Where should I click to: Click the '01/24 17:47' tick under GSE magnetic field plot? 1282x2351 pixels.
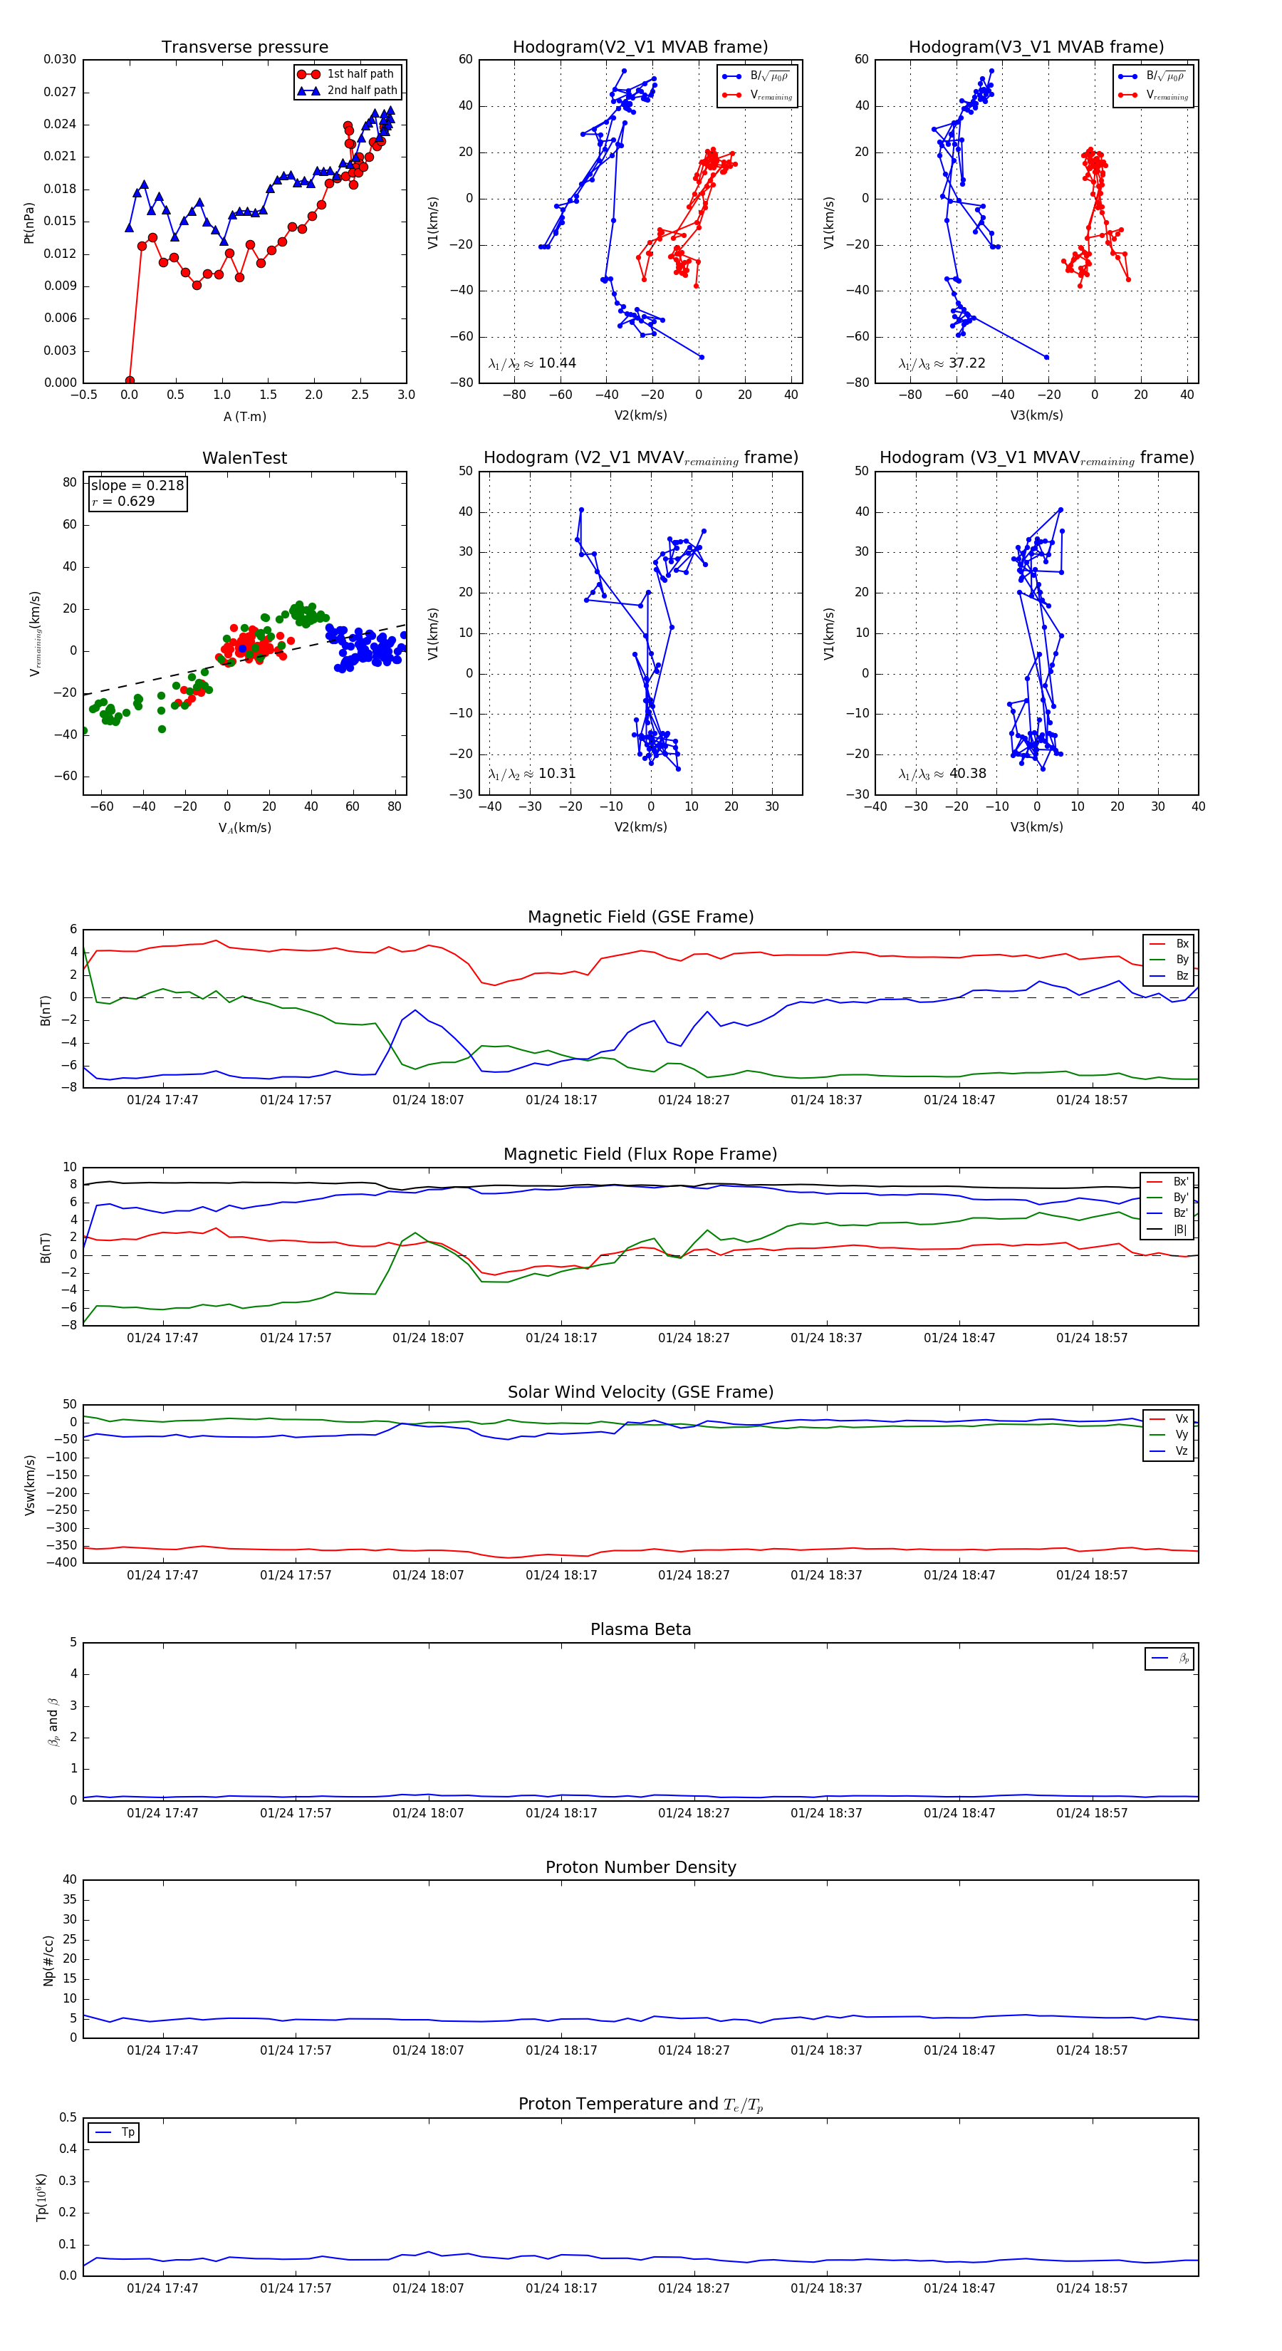click(162, 1100)
